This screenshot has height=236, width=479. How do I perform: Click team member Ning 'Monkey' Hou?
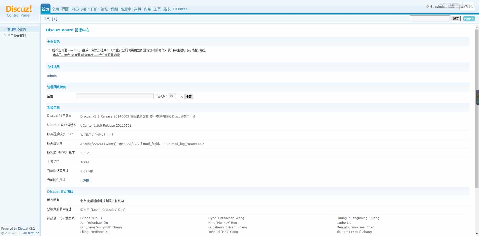[223, 223]
